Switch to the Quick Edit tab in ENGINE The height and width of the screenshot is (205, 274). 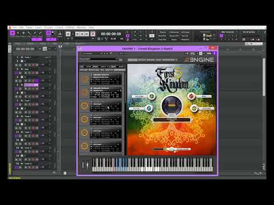click(x=132, y=60)
